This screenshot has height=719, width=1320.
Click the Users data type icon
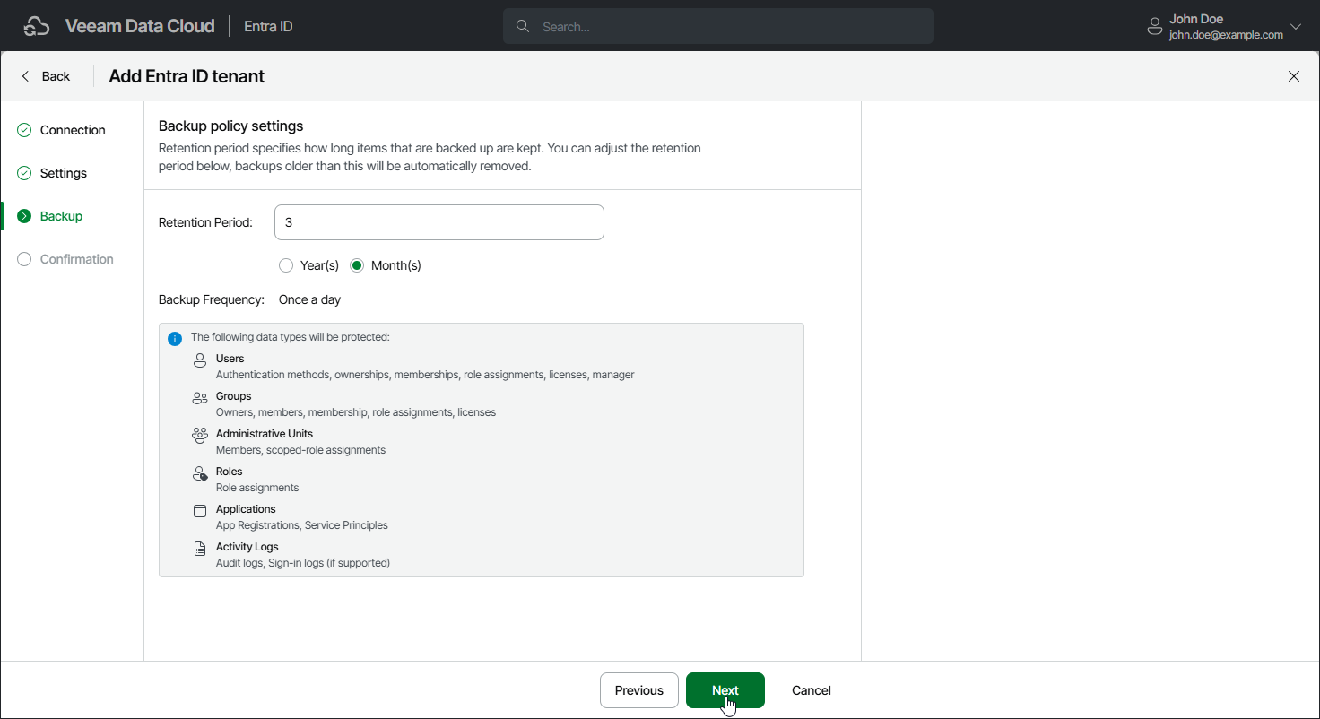click(200, 360)
